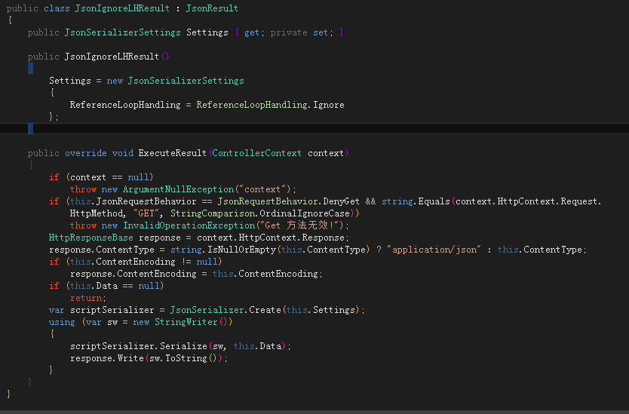
Task: Click the 'override' keyword
Action: [86, 153]
